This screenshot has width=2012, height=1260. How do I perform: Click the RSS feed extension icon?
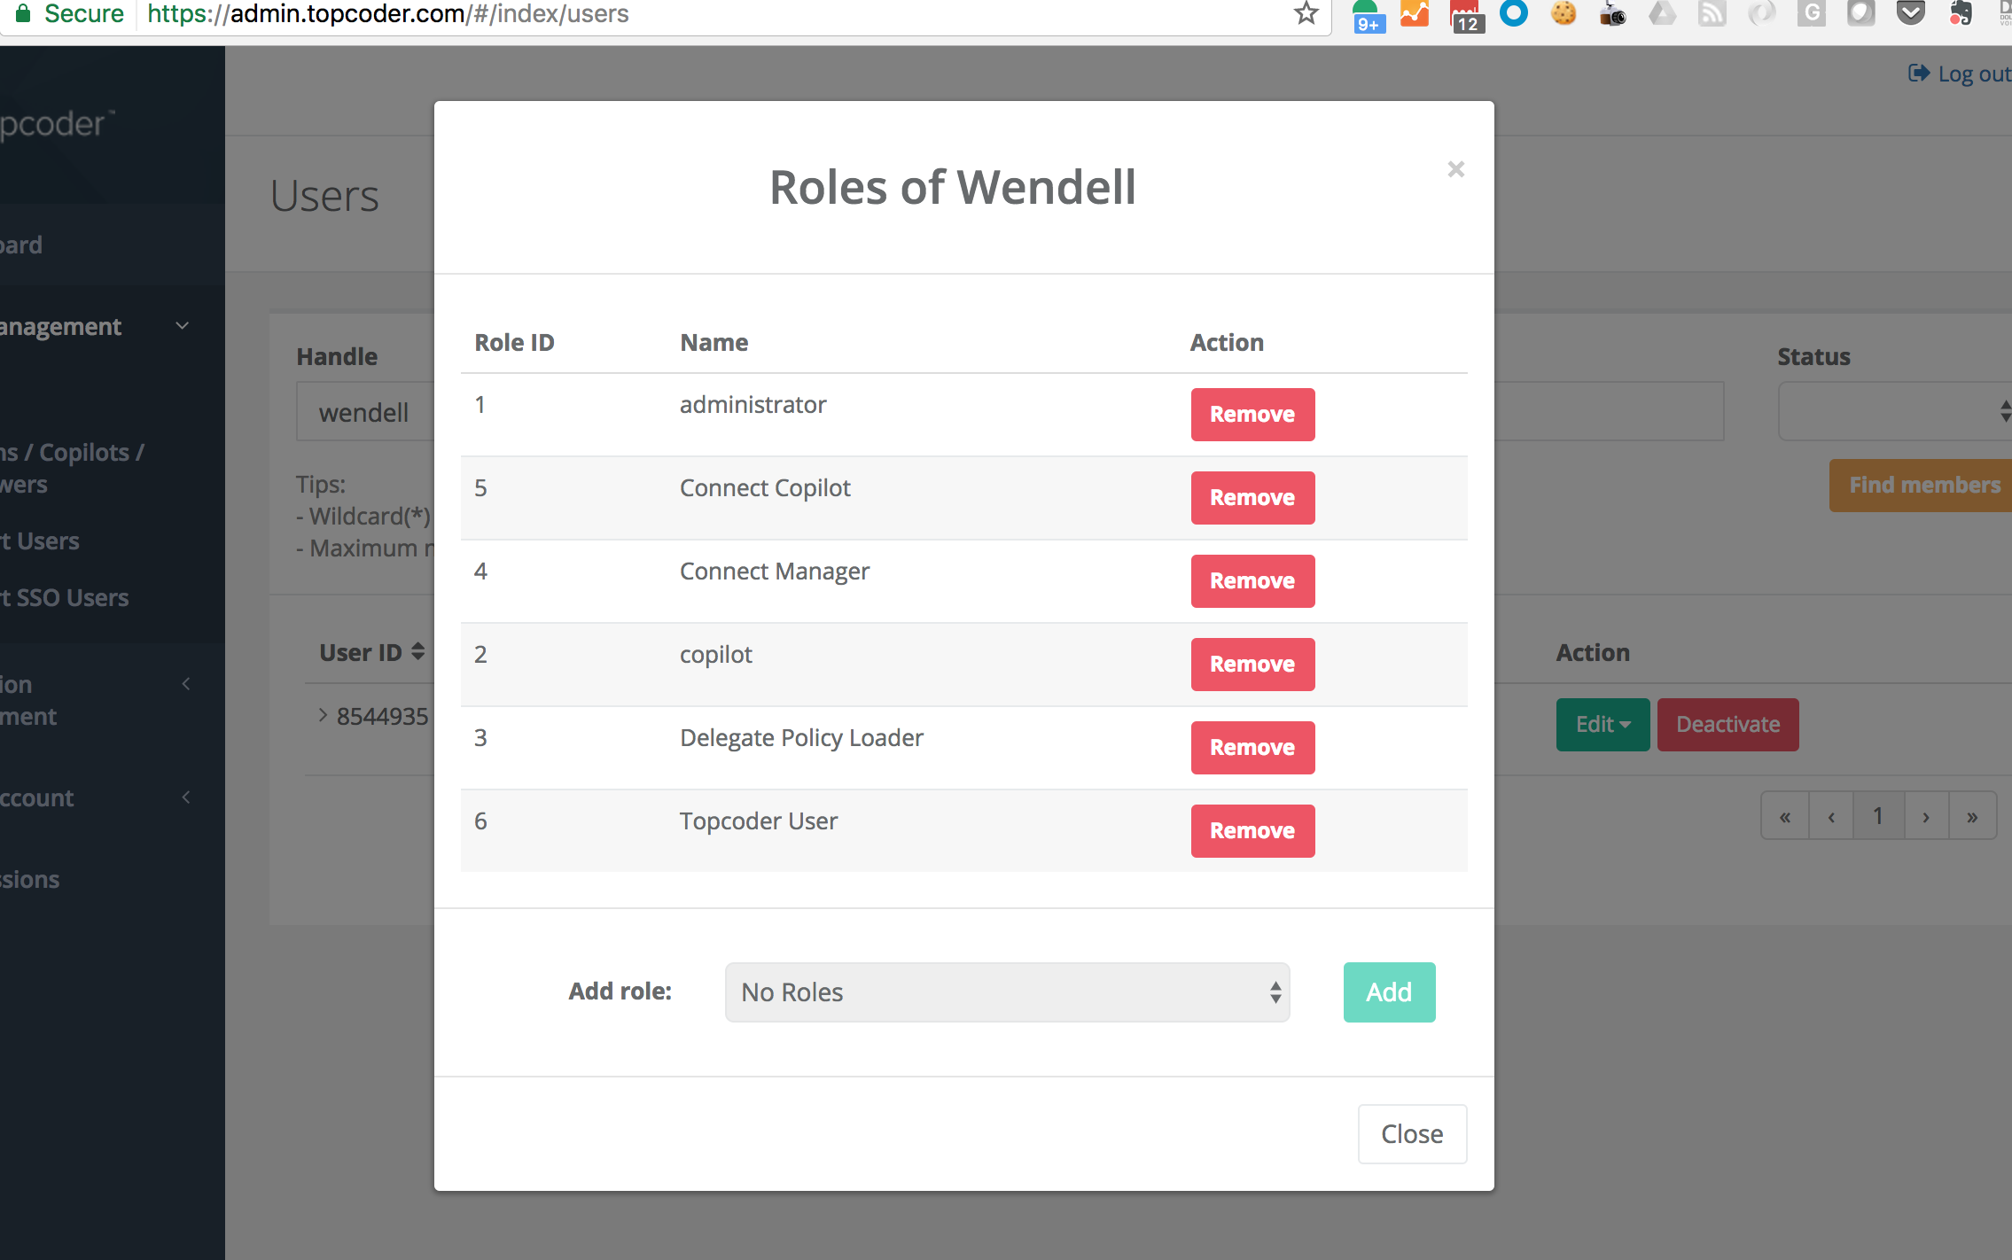point(1712,13)
